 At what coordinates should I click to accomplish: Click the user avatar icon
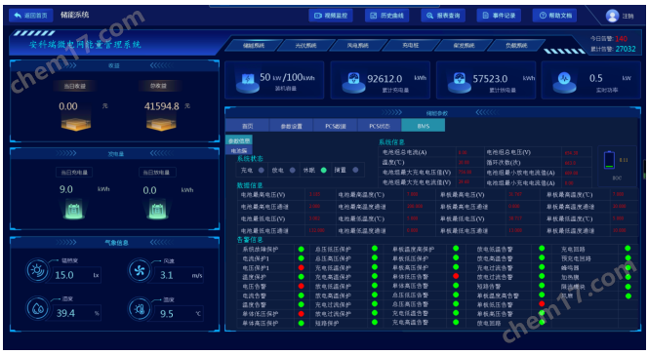point(612,16)
